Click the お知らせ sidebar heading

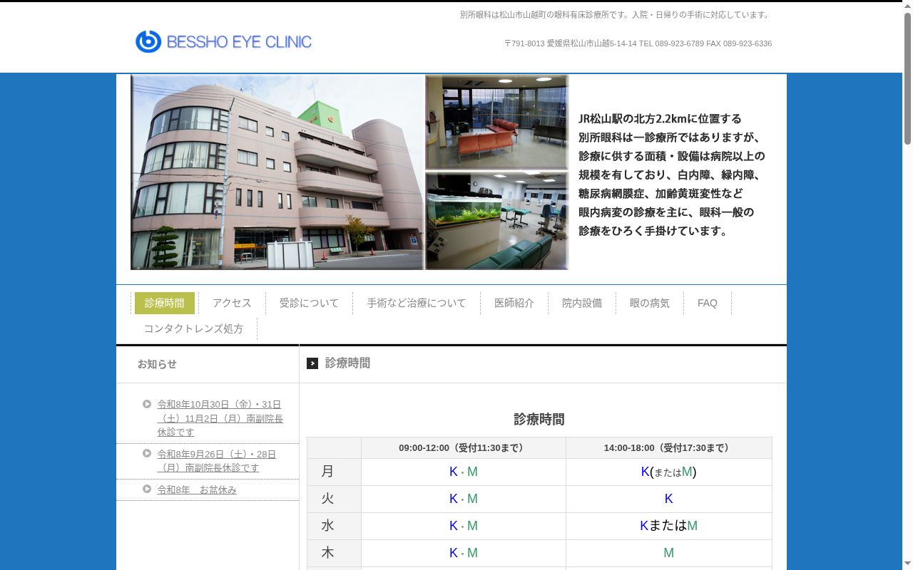[157, 364]
